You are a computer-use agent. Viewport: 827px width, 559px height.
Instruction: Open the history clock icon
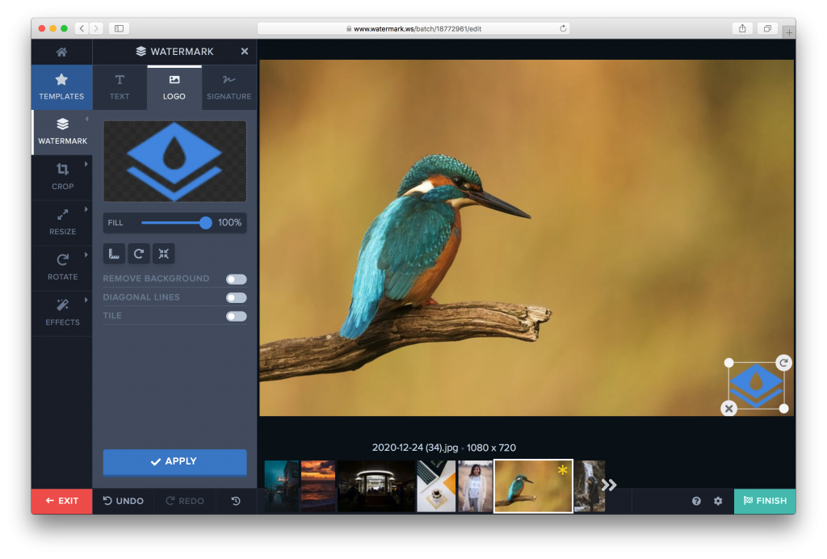point(236,501)
